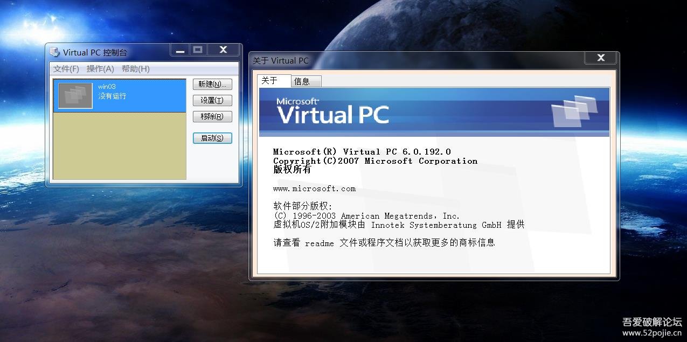The image size is (687, 342).
Task: Start the VM with 启动(S) button
Action: [x=212, y=138]
